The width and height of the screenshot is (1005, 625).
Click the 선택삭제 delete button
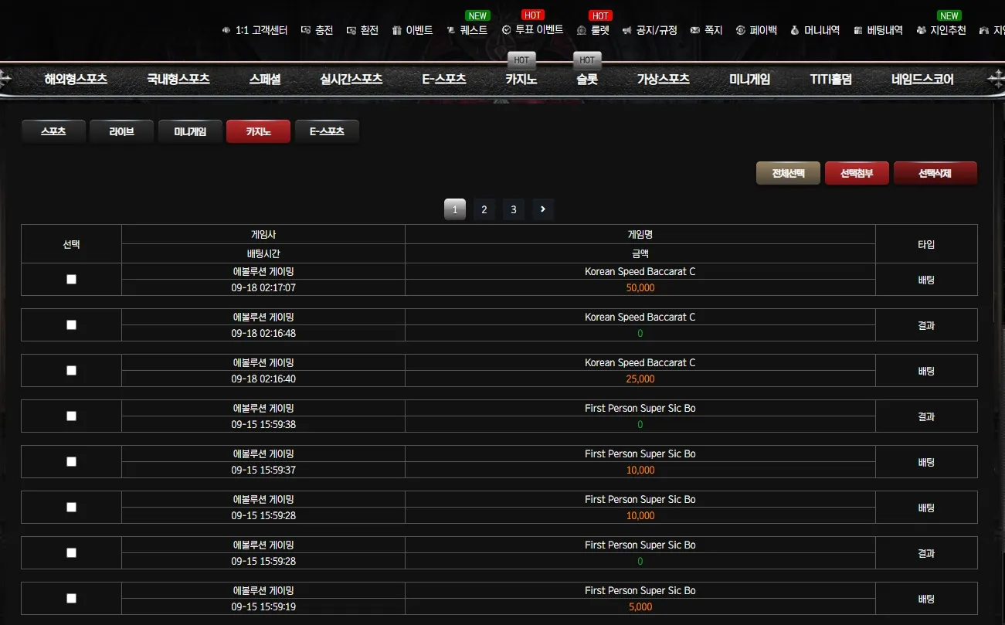pos(935,173)
